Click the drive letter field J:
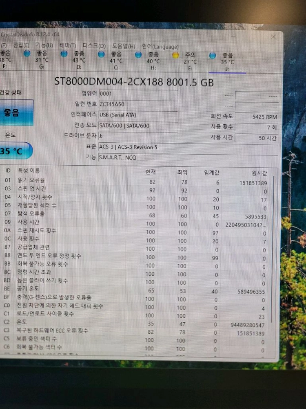Viewport: 306px width, 409px height. [138, 136]
